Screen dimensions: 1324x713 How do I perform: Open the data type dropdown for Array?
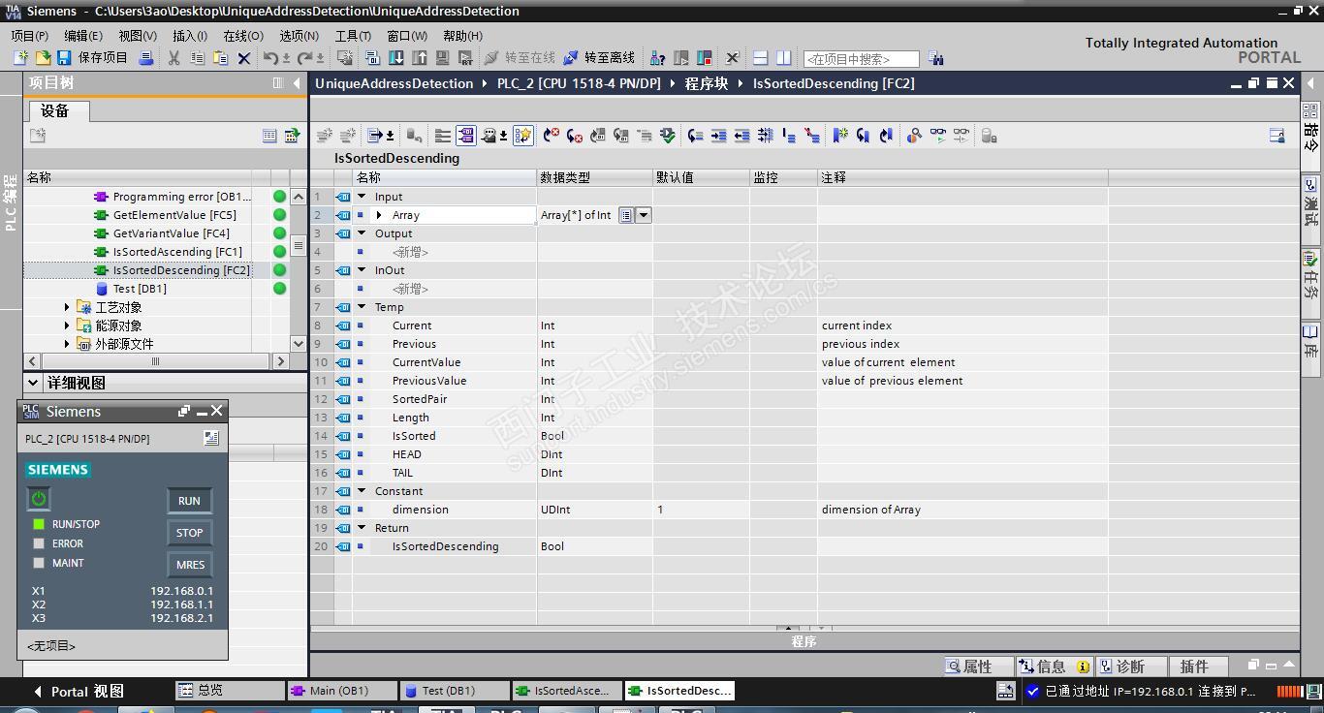[644, 215]
